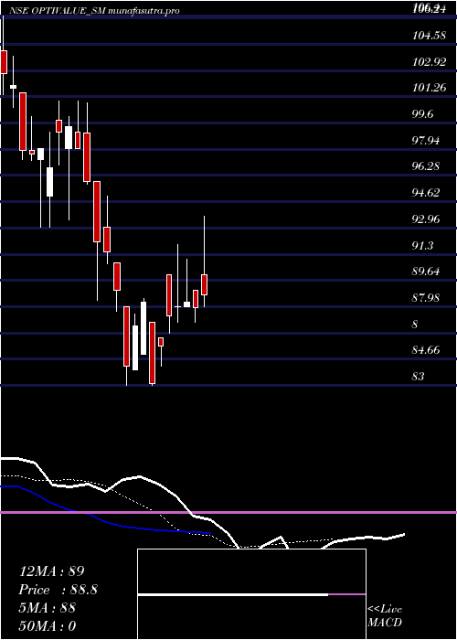Click the <<Live MACD label
This screenshot has height=640, width=457.
385,616
